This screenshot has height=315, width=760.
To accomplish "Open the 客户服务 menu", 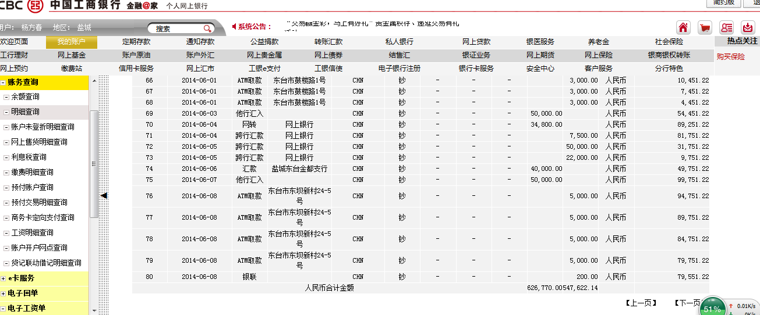I will click(x=599, y=69).
